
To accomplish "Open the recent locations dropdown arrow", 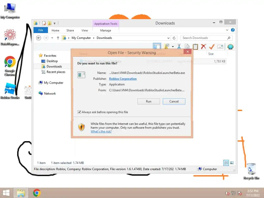I will tap(52, 38).
